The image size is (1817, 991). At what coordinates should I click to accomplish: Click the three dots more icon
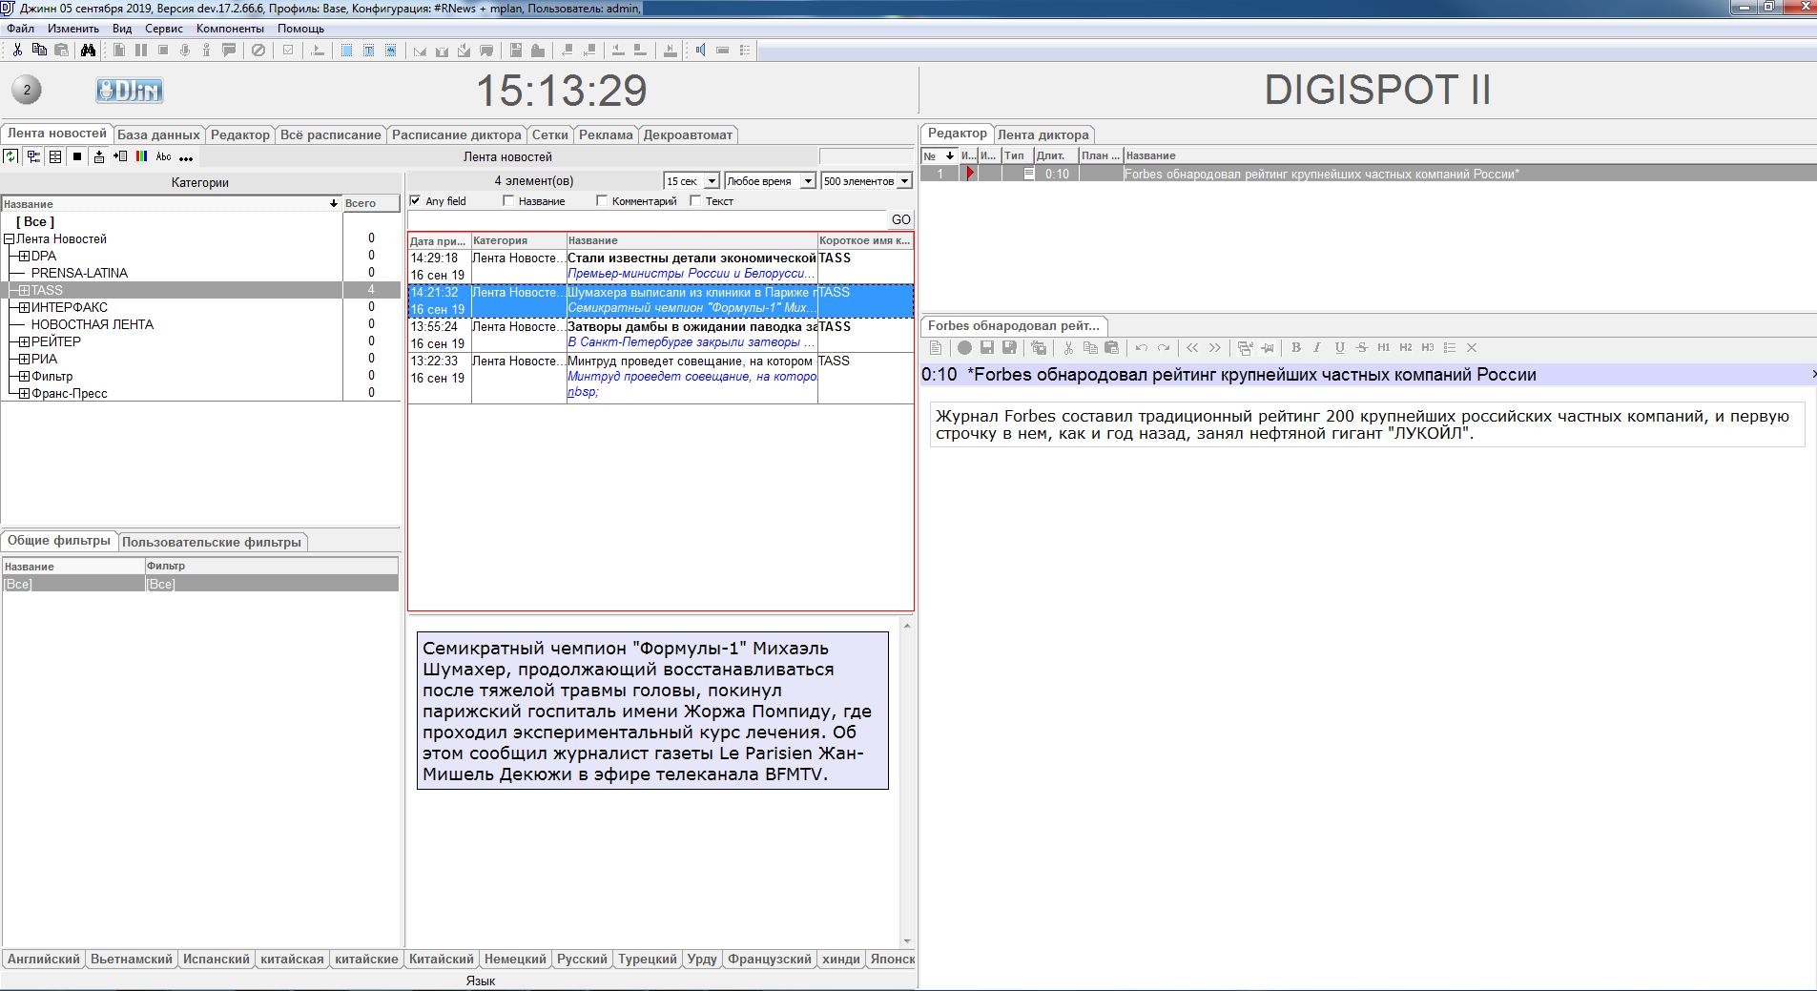(x=186, y=158)
